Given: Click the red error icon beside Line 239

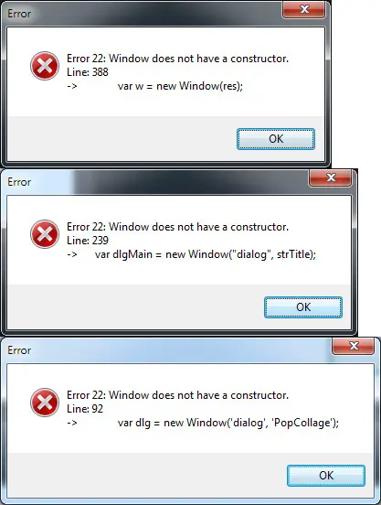Looking at the screenshot, I should (x=45, y=234).
